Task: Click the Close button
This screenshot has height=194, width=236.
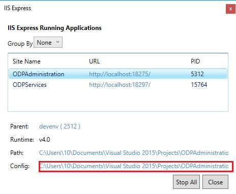Action: [x=215, y=182]
